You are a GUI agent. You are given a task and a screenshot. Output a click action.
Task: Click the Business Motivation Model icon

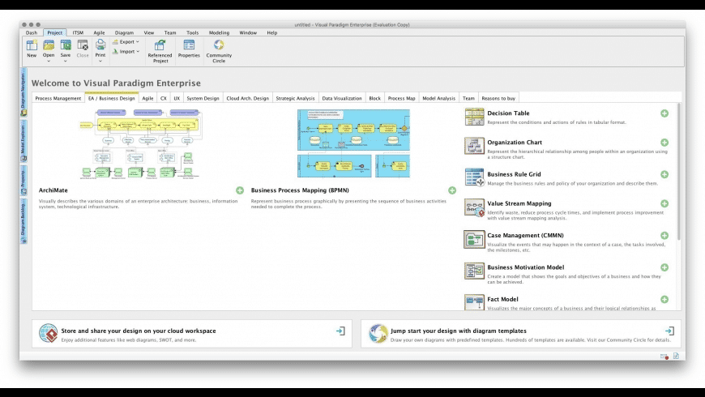coord(474,271)
